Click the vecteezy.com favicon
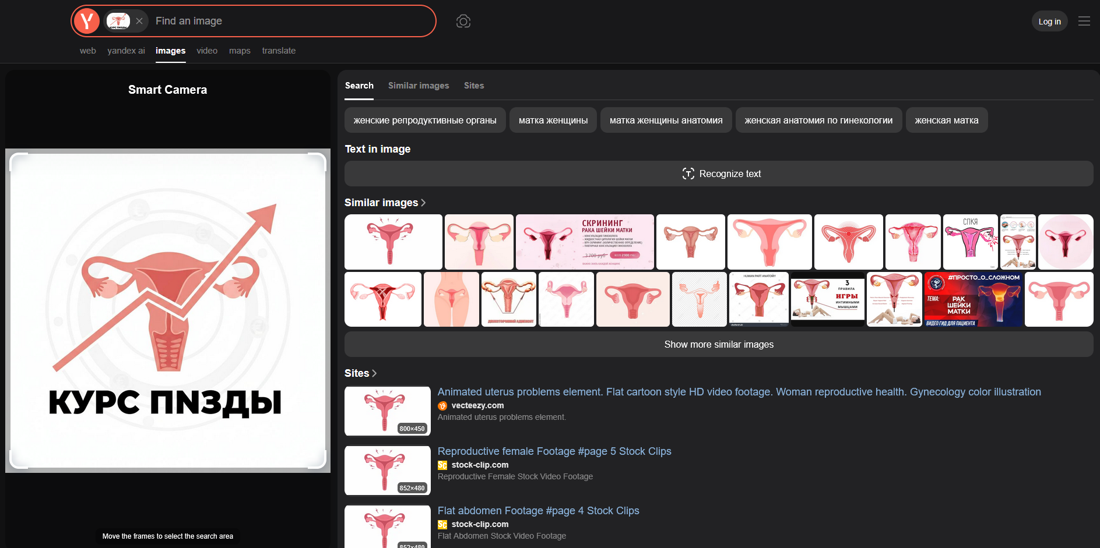This screenshot has width=1100, height=548. tap(442, 406)
